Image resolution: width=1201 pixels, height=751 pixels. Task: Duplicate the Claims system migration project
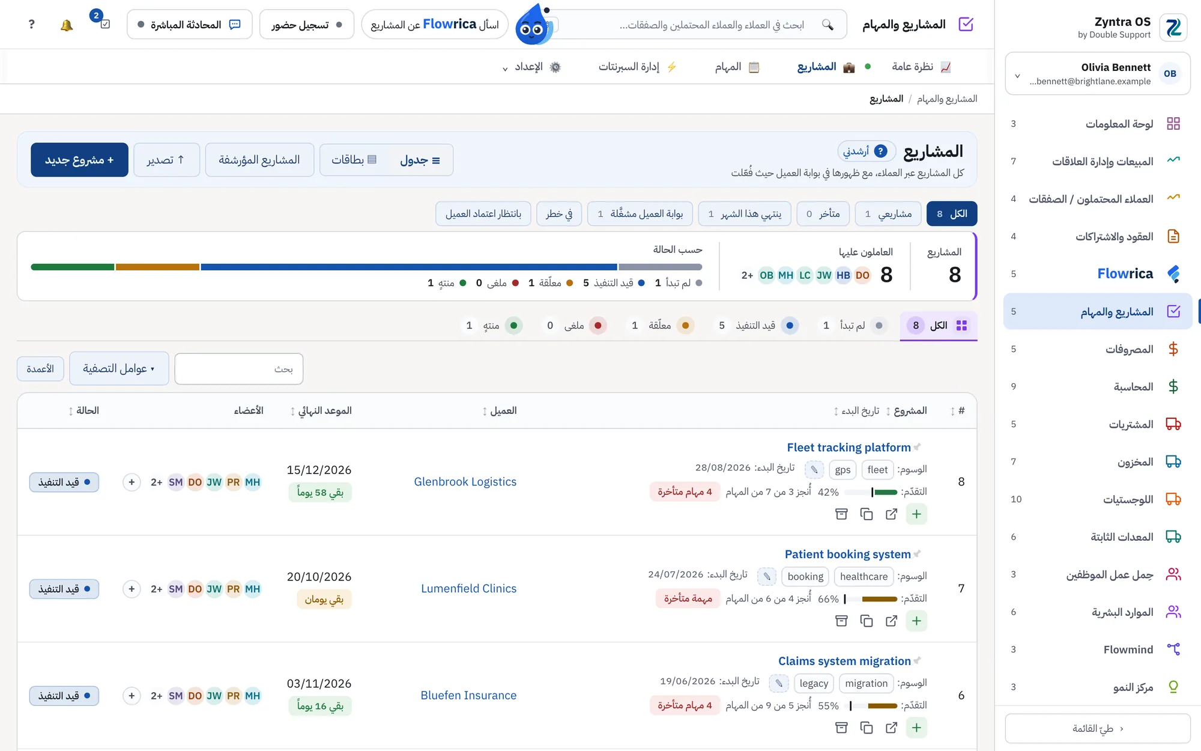[x=866, y=728]
